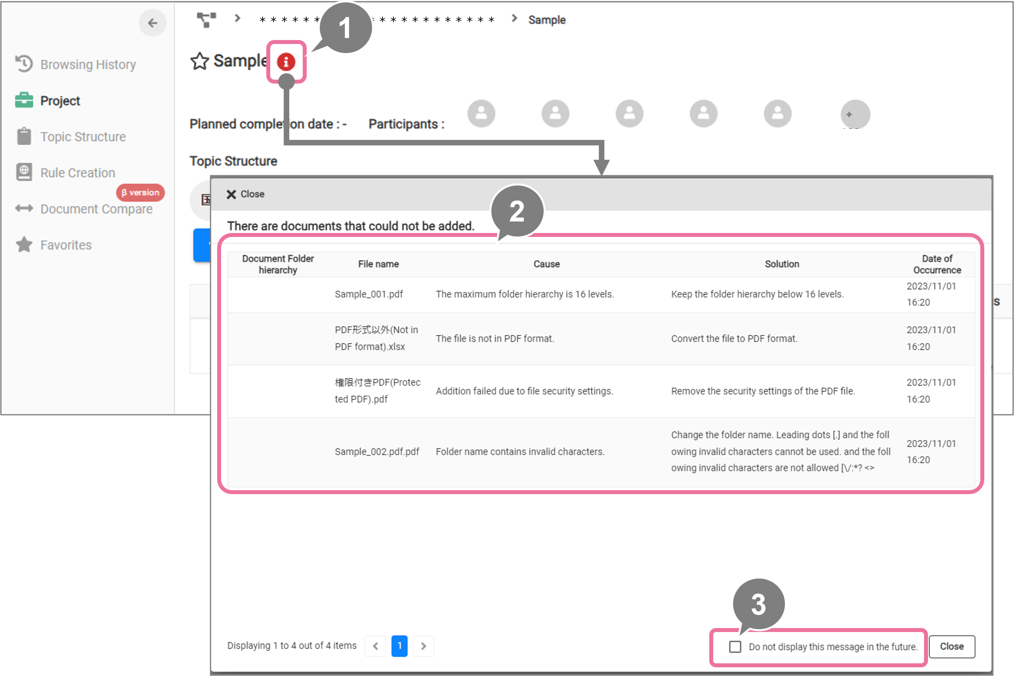
Task: Open Favorites in the sidebar
Action: click(65, 245)
